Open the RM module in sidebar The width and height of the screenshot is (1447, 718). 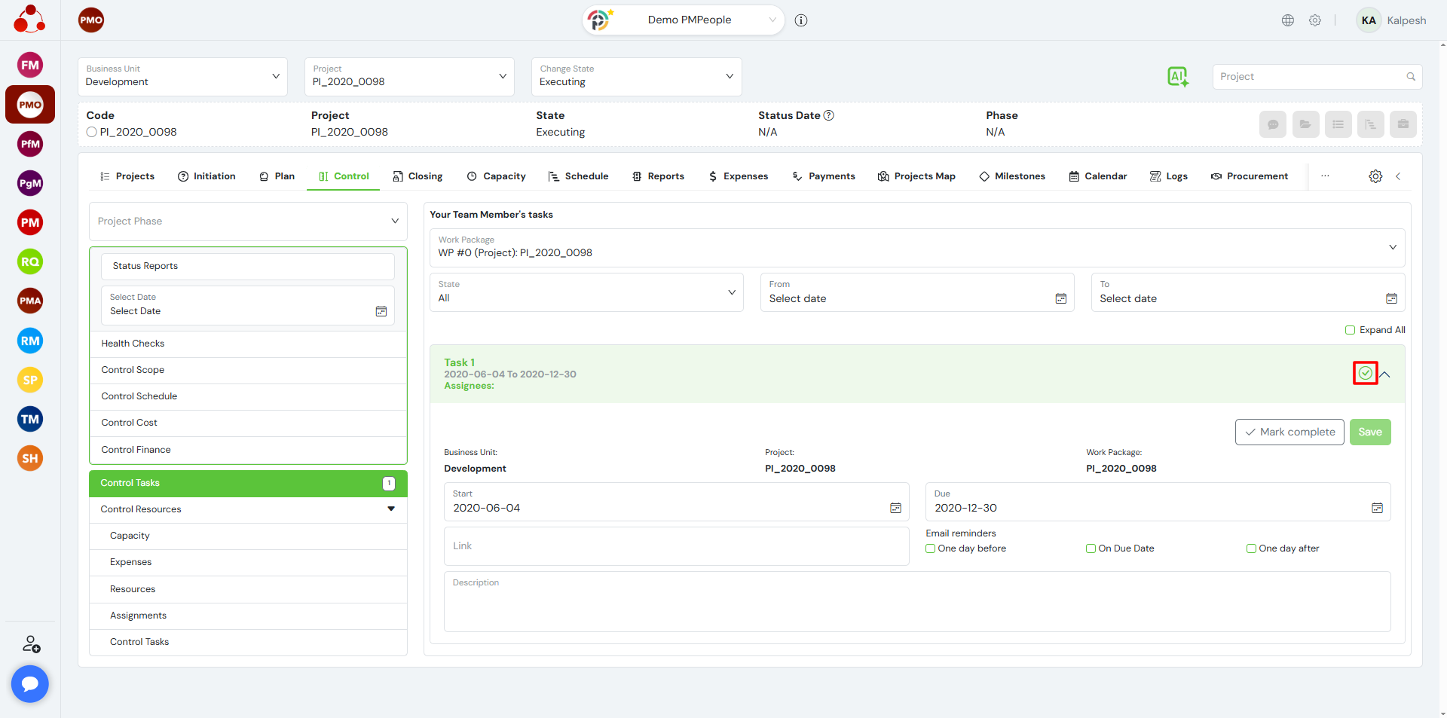tap(30, 341)
